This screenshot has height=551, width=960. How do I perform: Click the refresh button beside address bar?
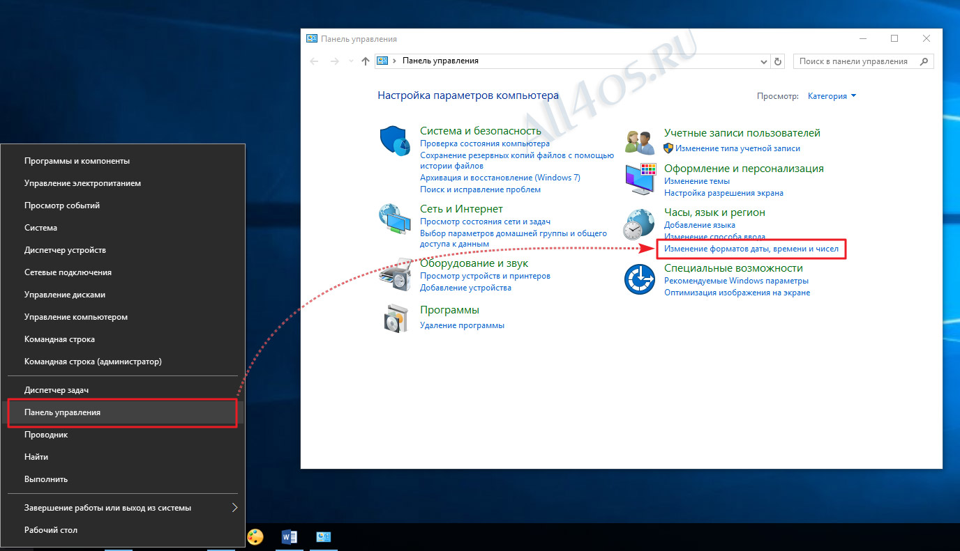(x=779, y=61)
